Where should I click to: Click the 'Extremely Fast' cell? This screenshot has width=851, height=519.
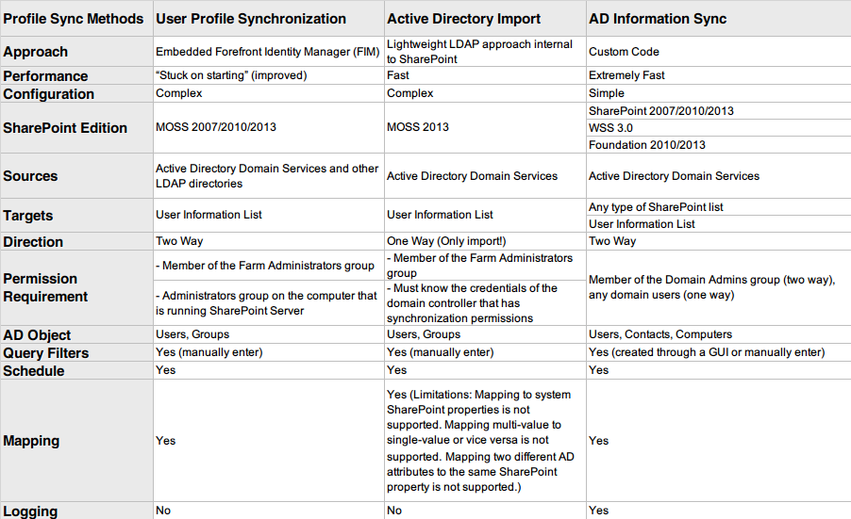tap(719, 75)
